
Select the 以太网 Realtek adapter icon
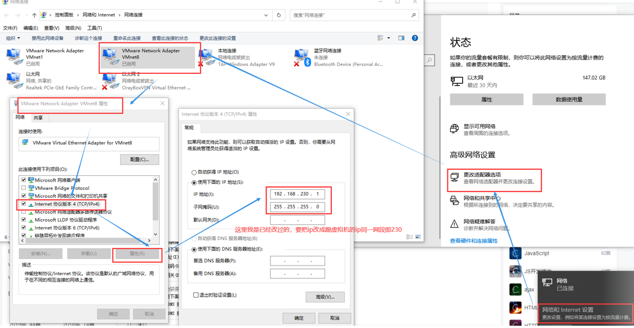pyautogui.click(x=15, y=81)
